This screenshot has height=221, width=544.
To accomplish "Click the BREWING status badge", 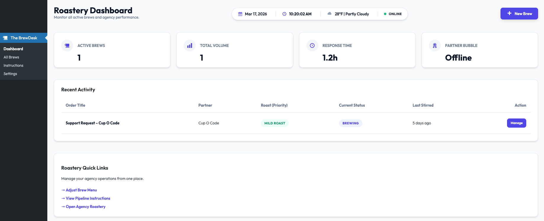I will click(x=350, y=123).
